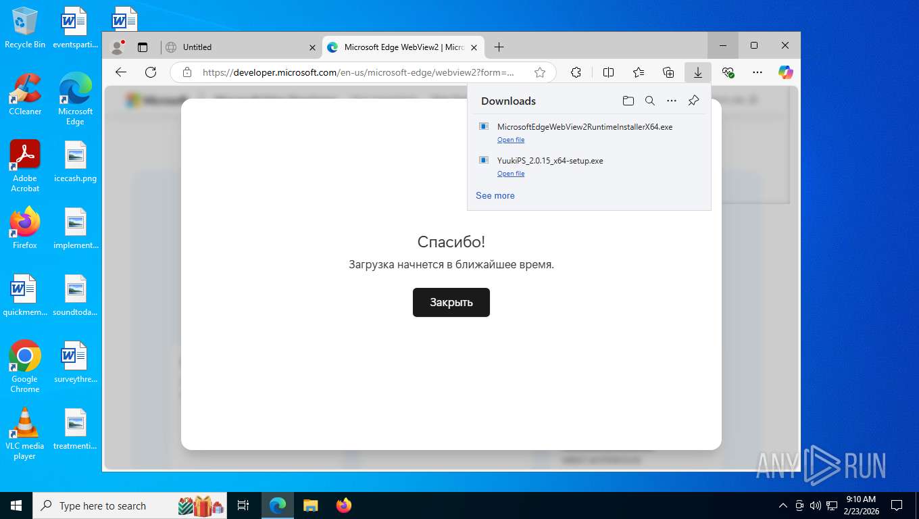
Task: Open Recycle Bin on desktop
Action: point(25,28)
